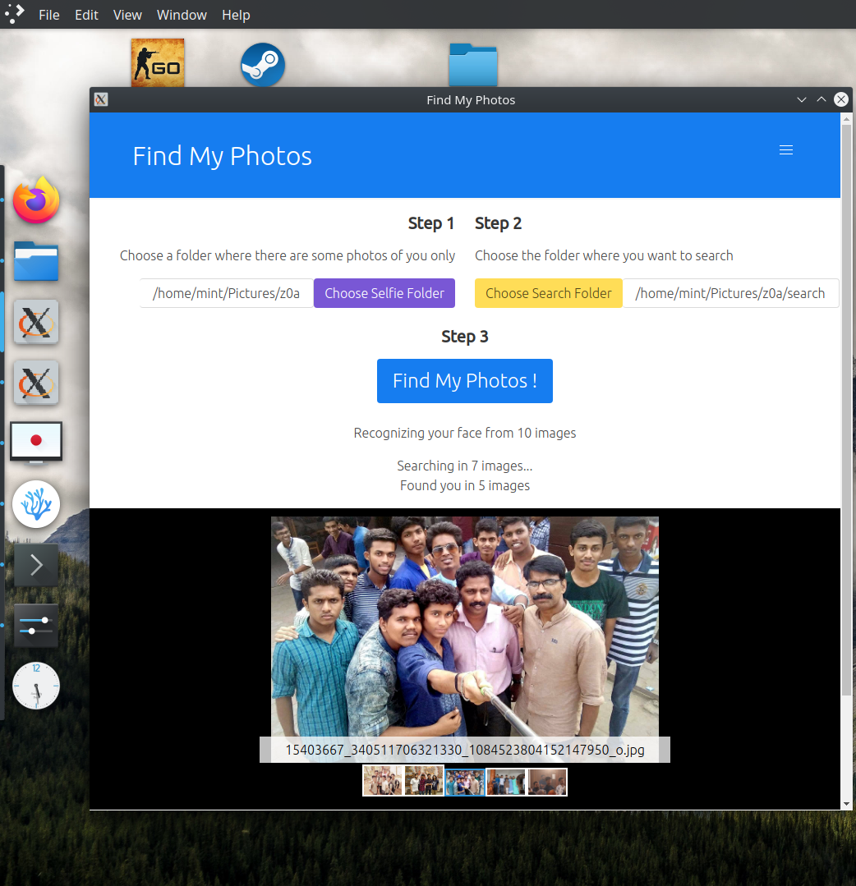
Task: Click the Find My Photos header title
Action: point(222,156)
